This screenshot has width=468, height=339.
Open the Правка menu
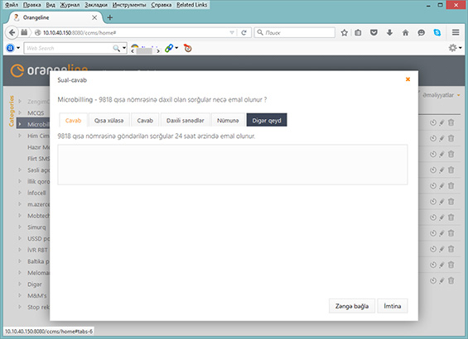31,5
